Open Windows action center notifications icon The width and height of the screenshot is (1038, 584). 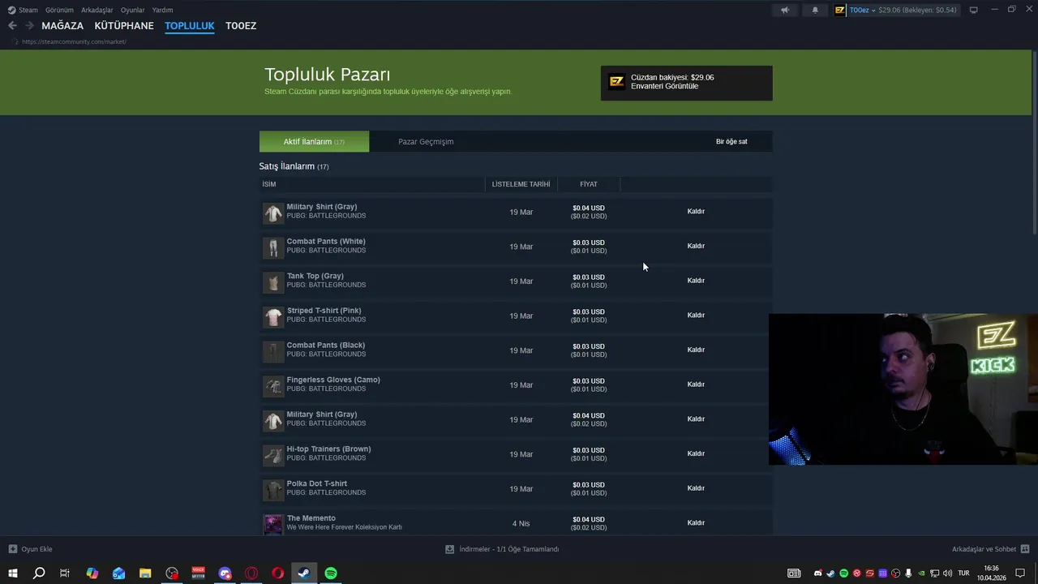pyautogui.click(x=1020, y=573)
